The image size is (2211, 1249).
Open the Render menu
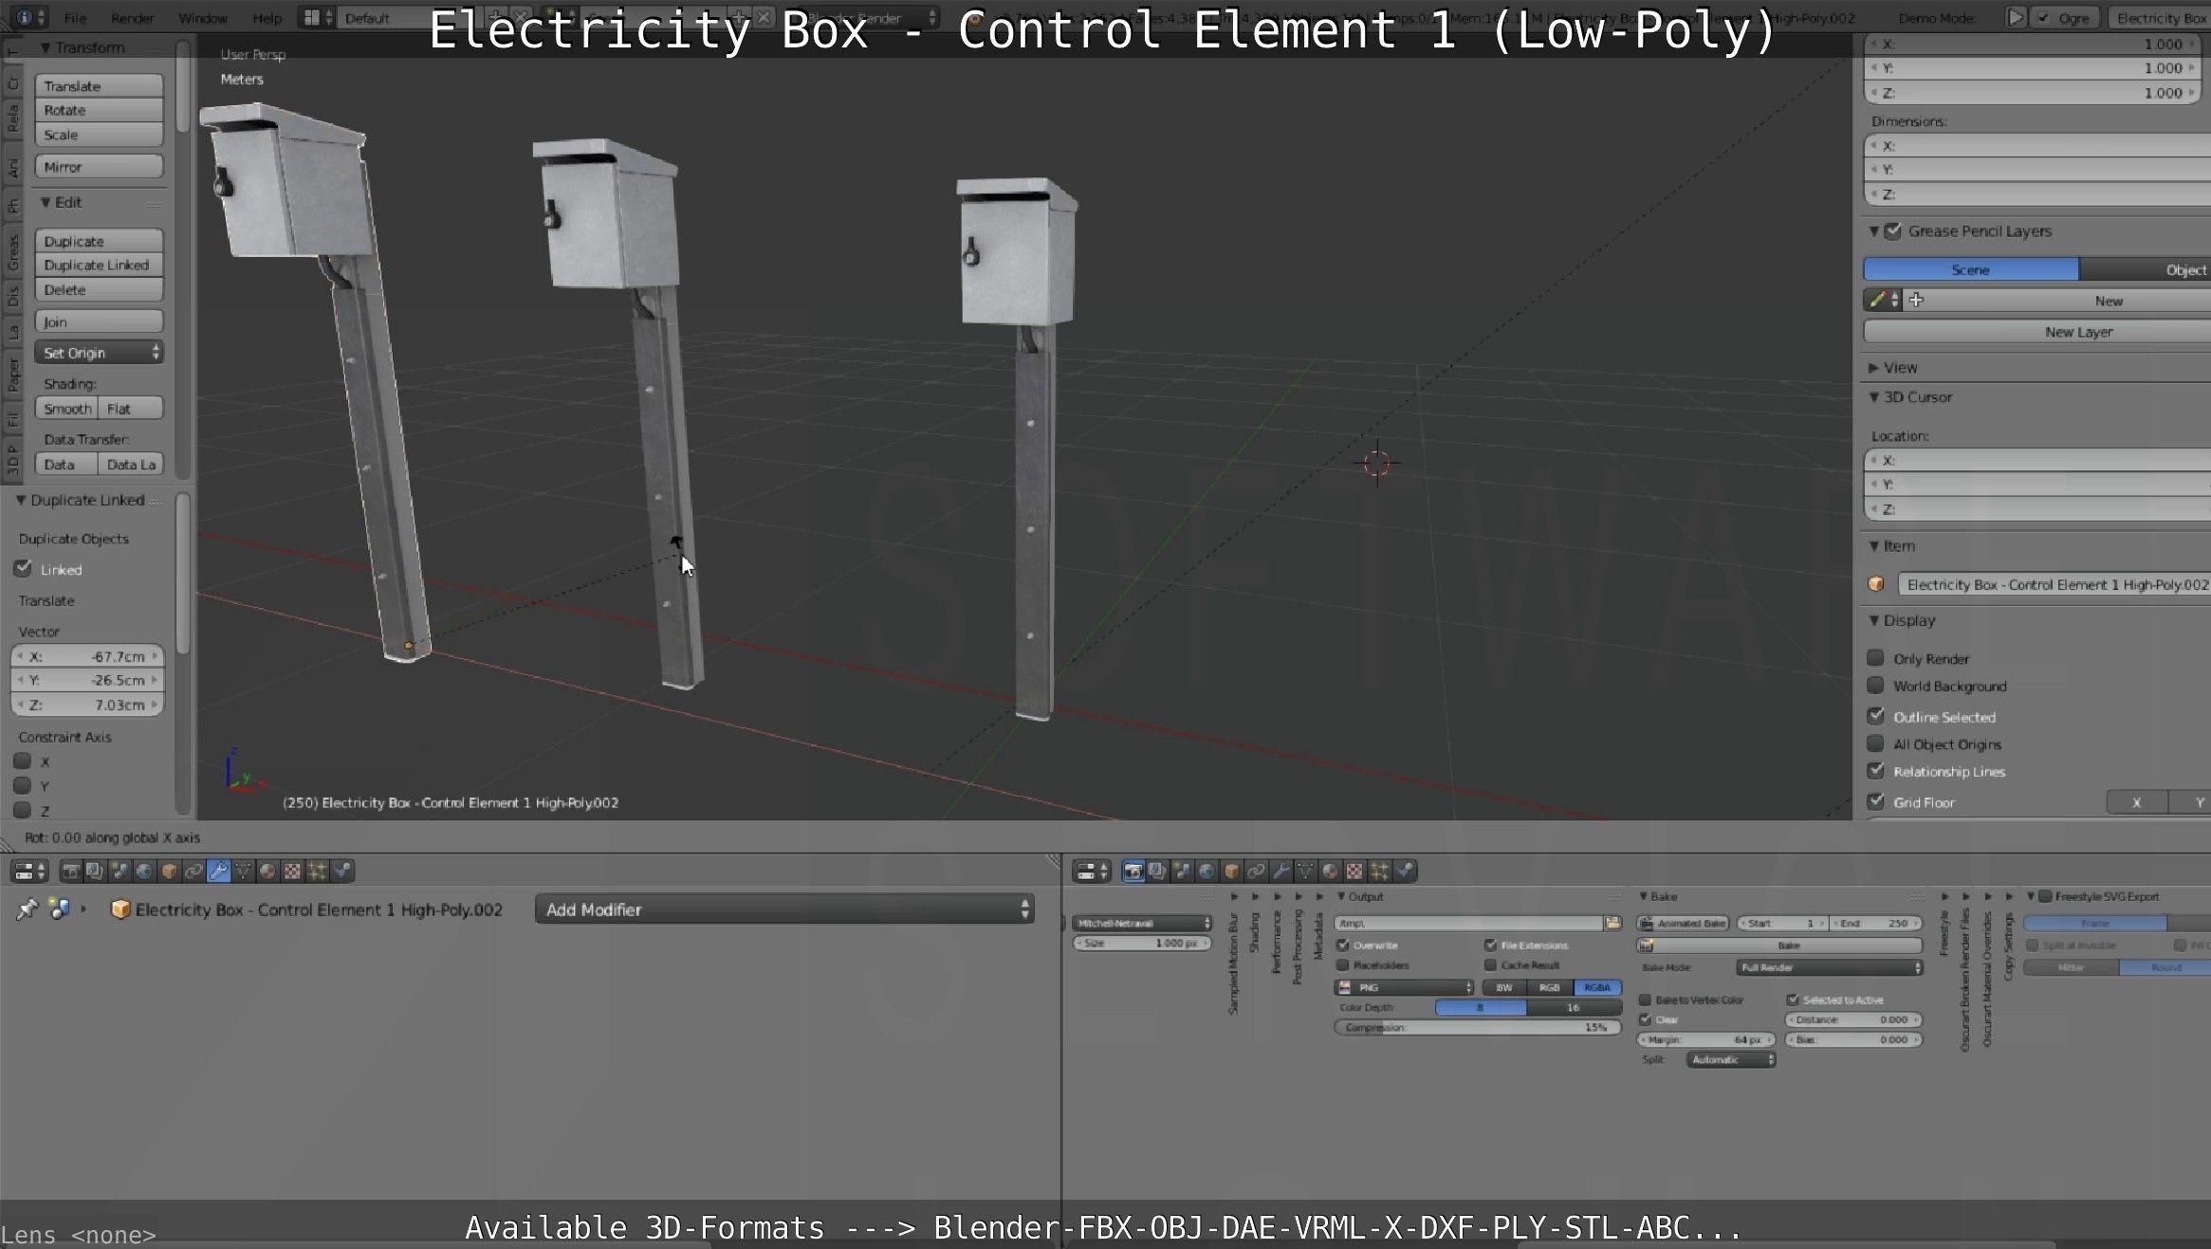click(132, 18)
